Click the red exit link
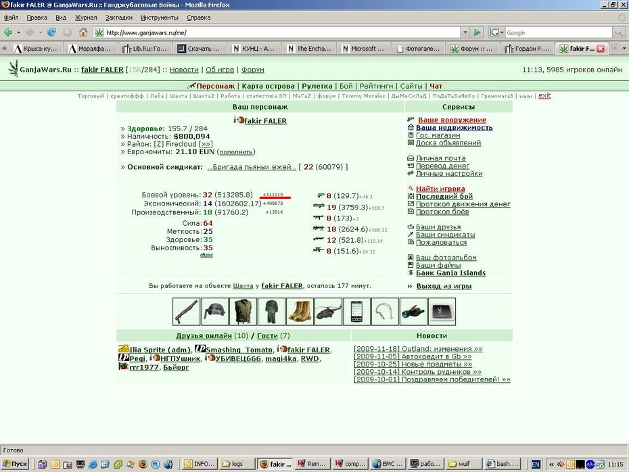Screen dimensions: 629x472 click(544, 95)
